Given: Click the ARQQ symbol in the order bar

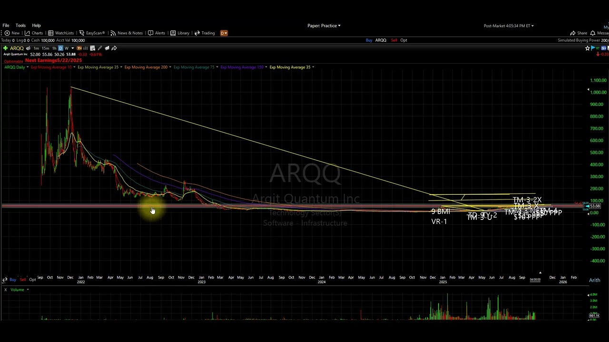Looking at the screenshot, I should click(x=381, y=40).
